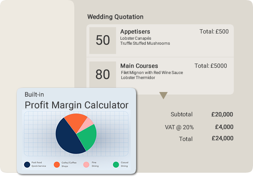Viewport: 253px width, 179px height.
Task: Select the green pie chart slice
Action: pos(88,138)
